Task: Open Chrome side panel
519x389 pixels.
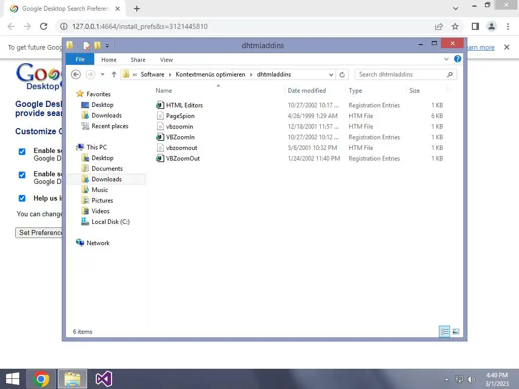Action: [475, 26]
